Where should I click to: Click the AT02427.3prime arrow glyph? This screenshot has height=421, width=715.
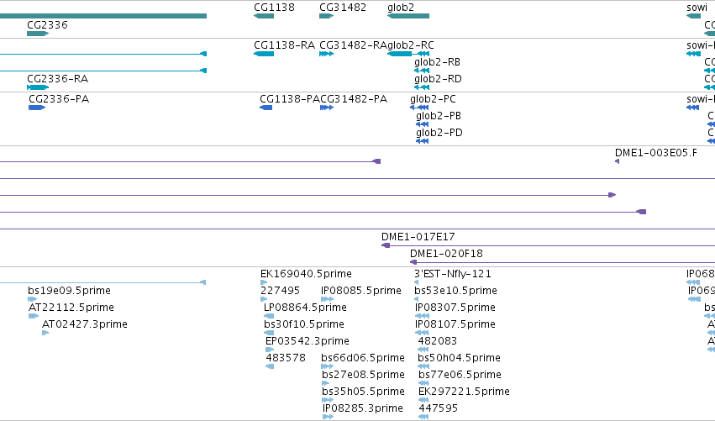(45, 333)
